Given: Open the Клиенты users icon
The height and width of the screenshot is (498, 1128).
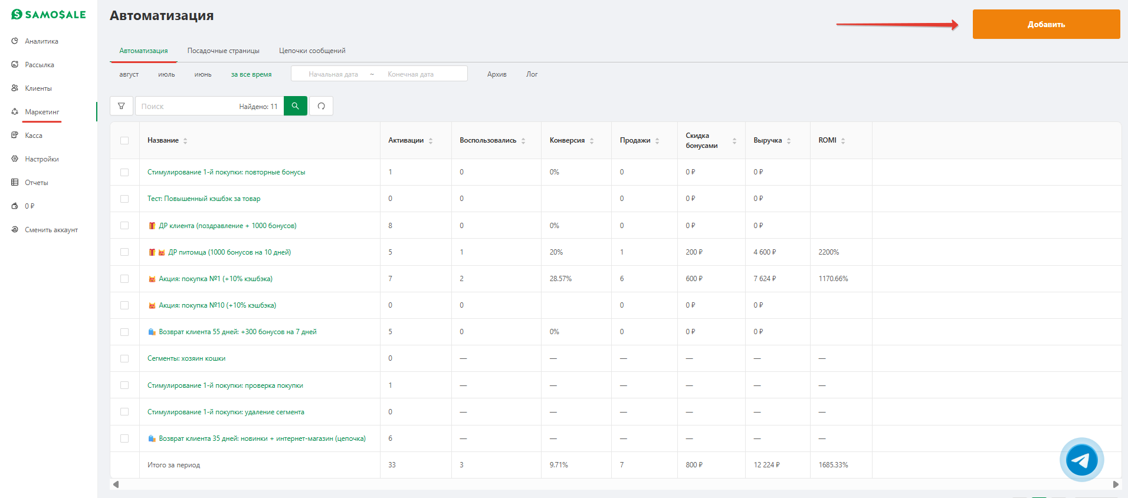Looking at the screenshot, I should point(15,88).
